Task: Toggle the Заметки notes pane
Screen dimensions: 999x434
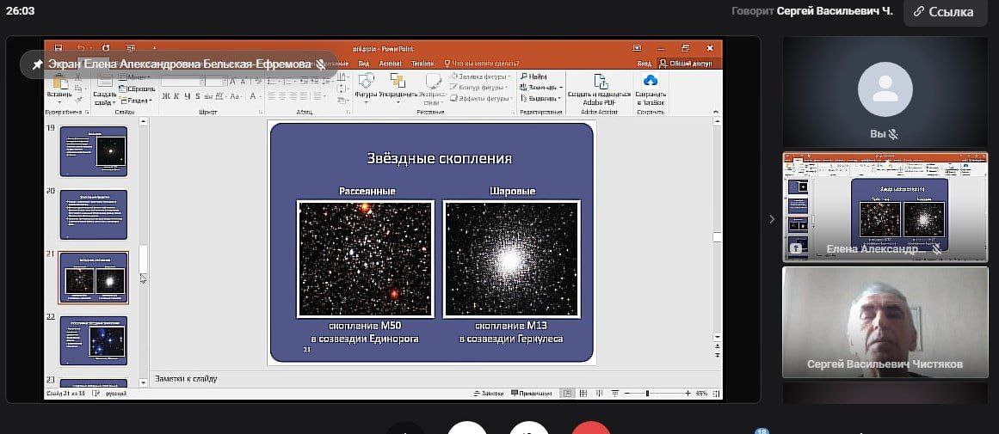Action: tap(488, 394)
